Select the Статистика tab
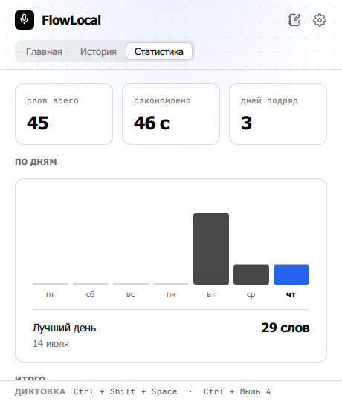 [x=159, y=51]
